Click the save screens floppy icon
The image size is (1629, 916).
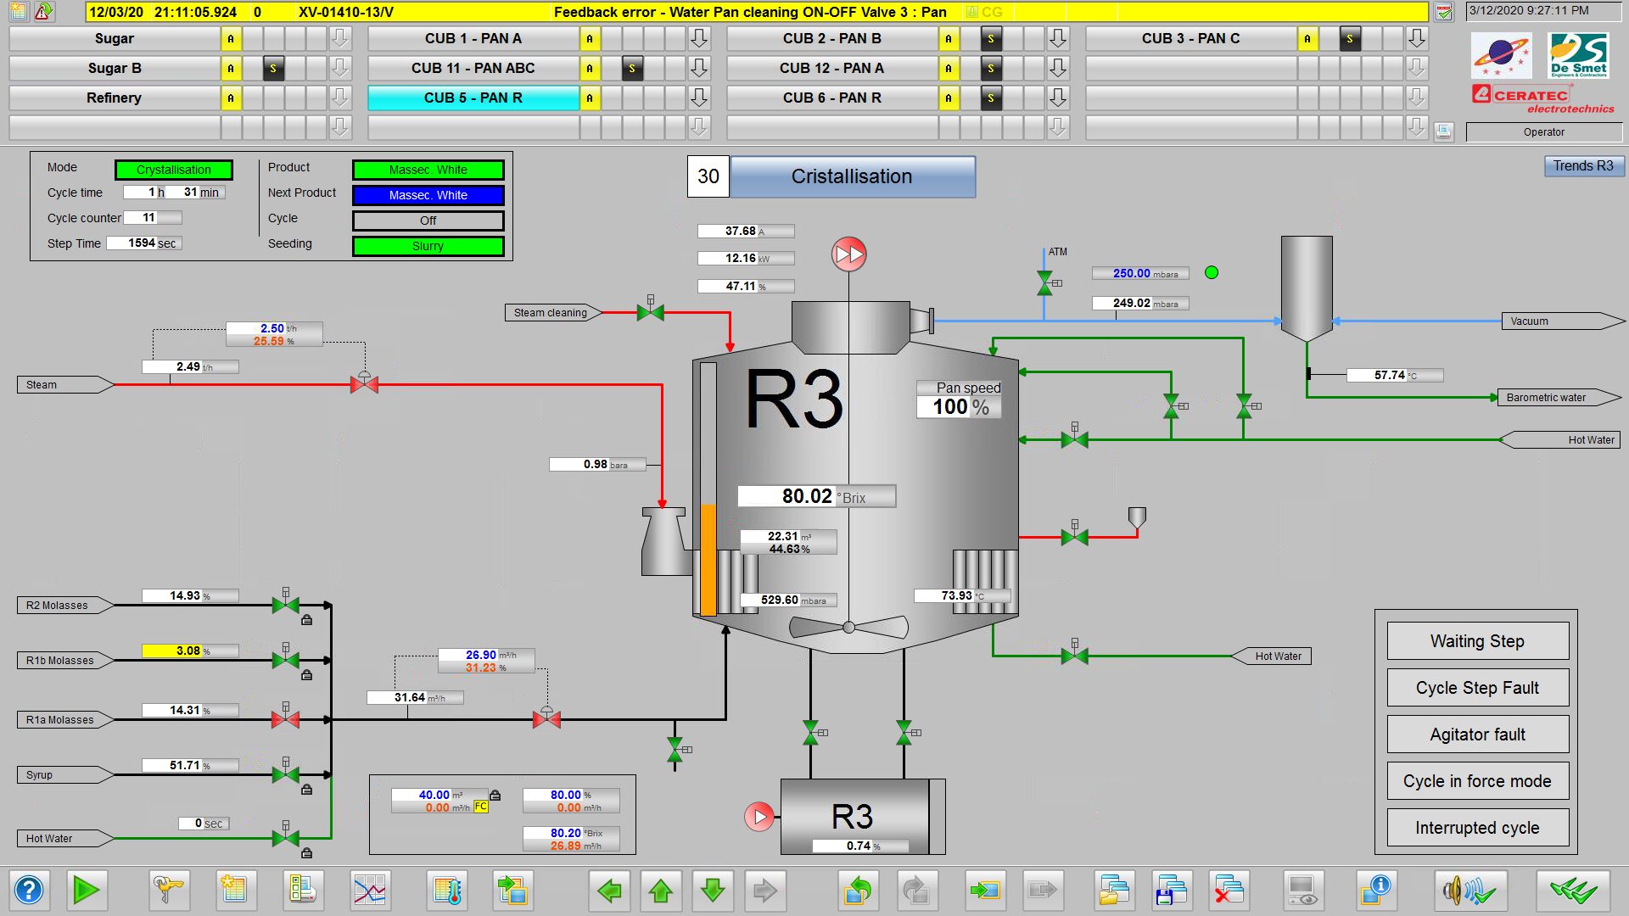coord(1171,891)
